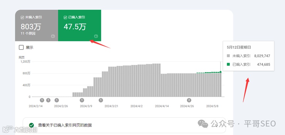
Task: Click value 8,029,747 in tooltip
Action: [262, 56]
